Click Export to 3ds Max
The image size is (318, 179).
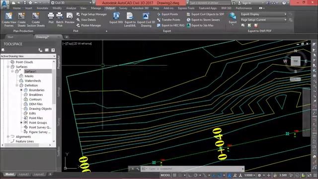click(x=200, y=25)
